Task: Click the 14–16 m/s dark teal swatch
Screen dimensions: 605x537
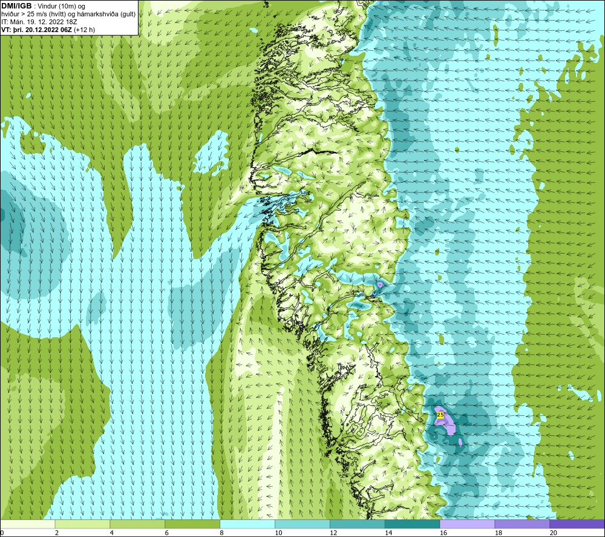Action: (x=413, y=524)
